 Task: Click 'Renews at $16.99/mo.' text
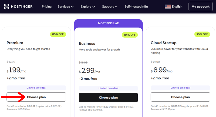point(91,110)
